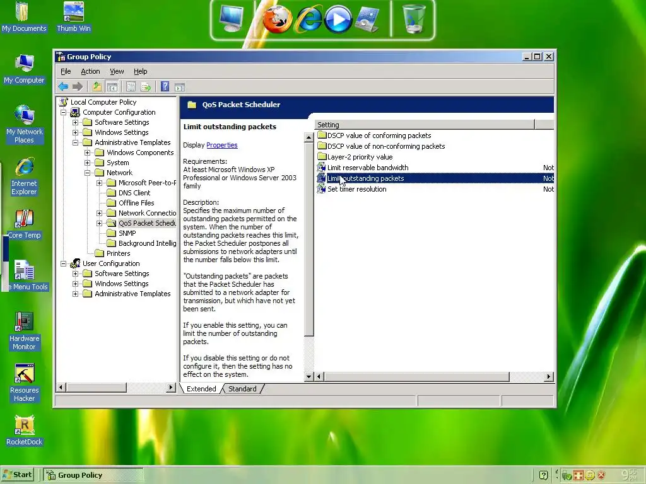Screen dimensions: 646x484
Task: Open the monitor icon in RocketDock
Action: pos(232,19)
